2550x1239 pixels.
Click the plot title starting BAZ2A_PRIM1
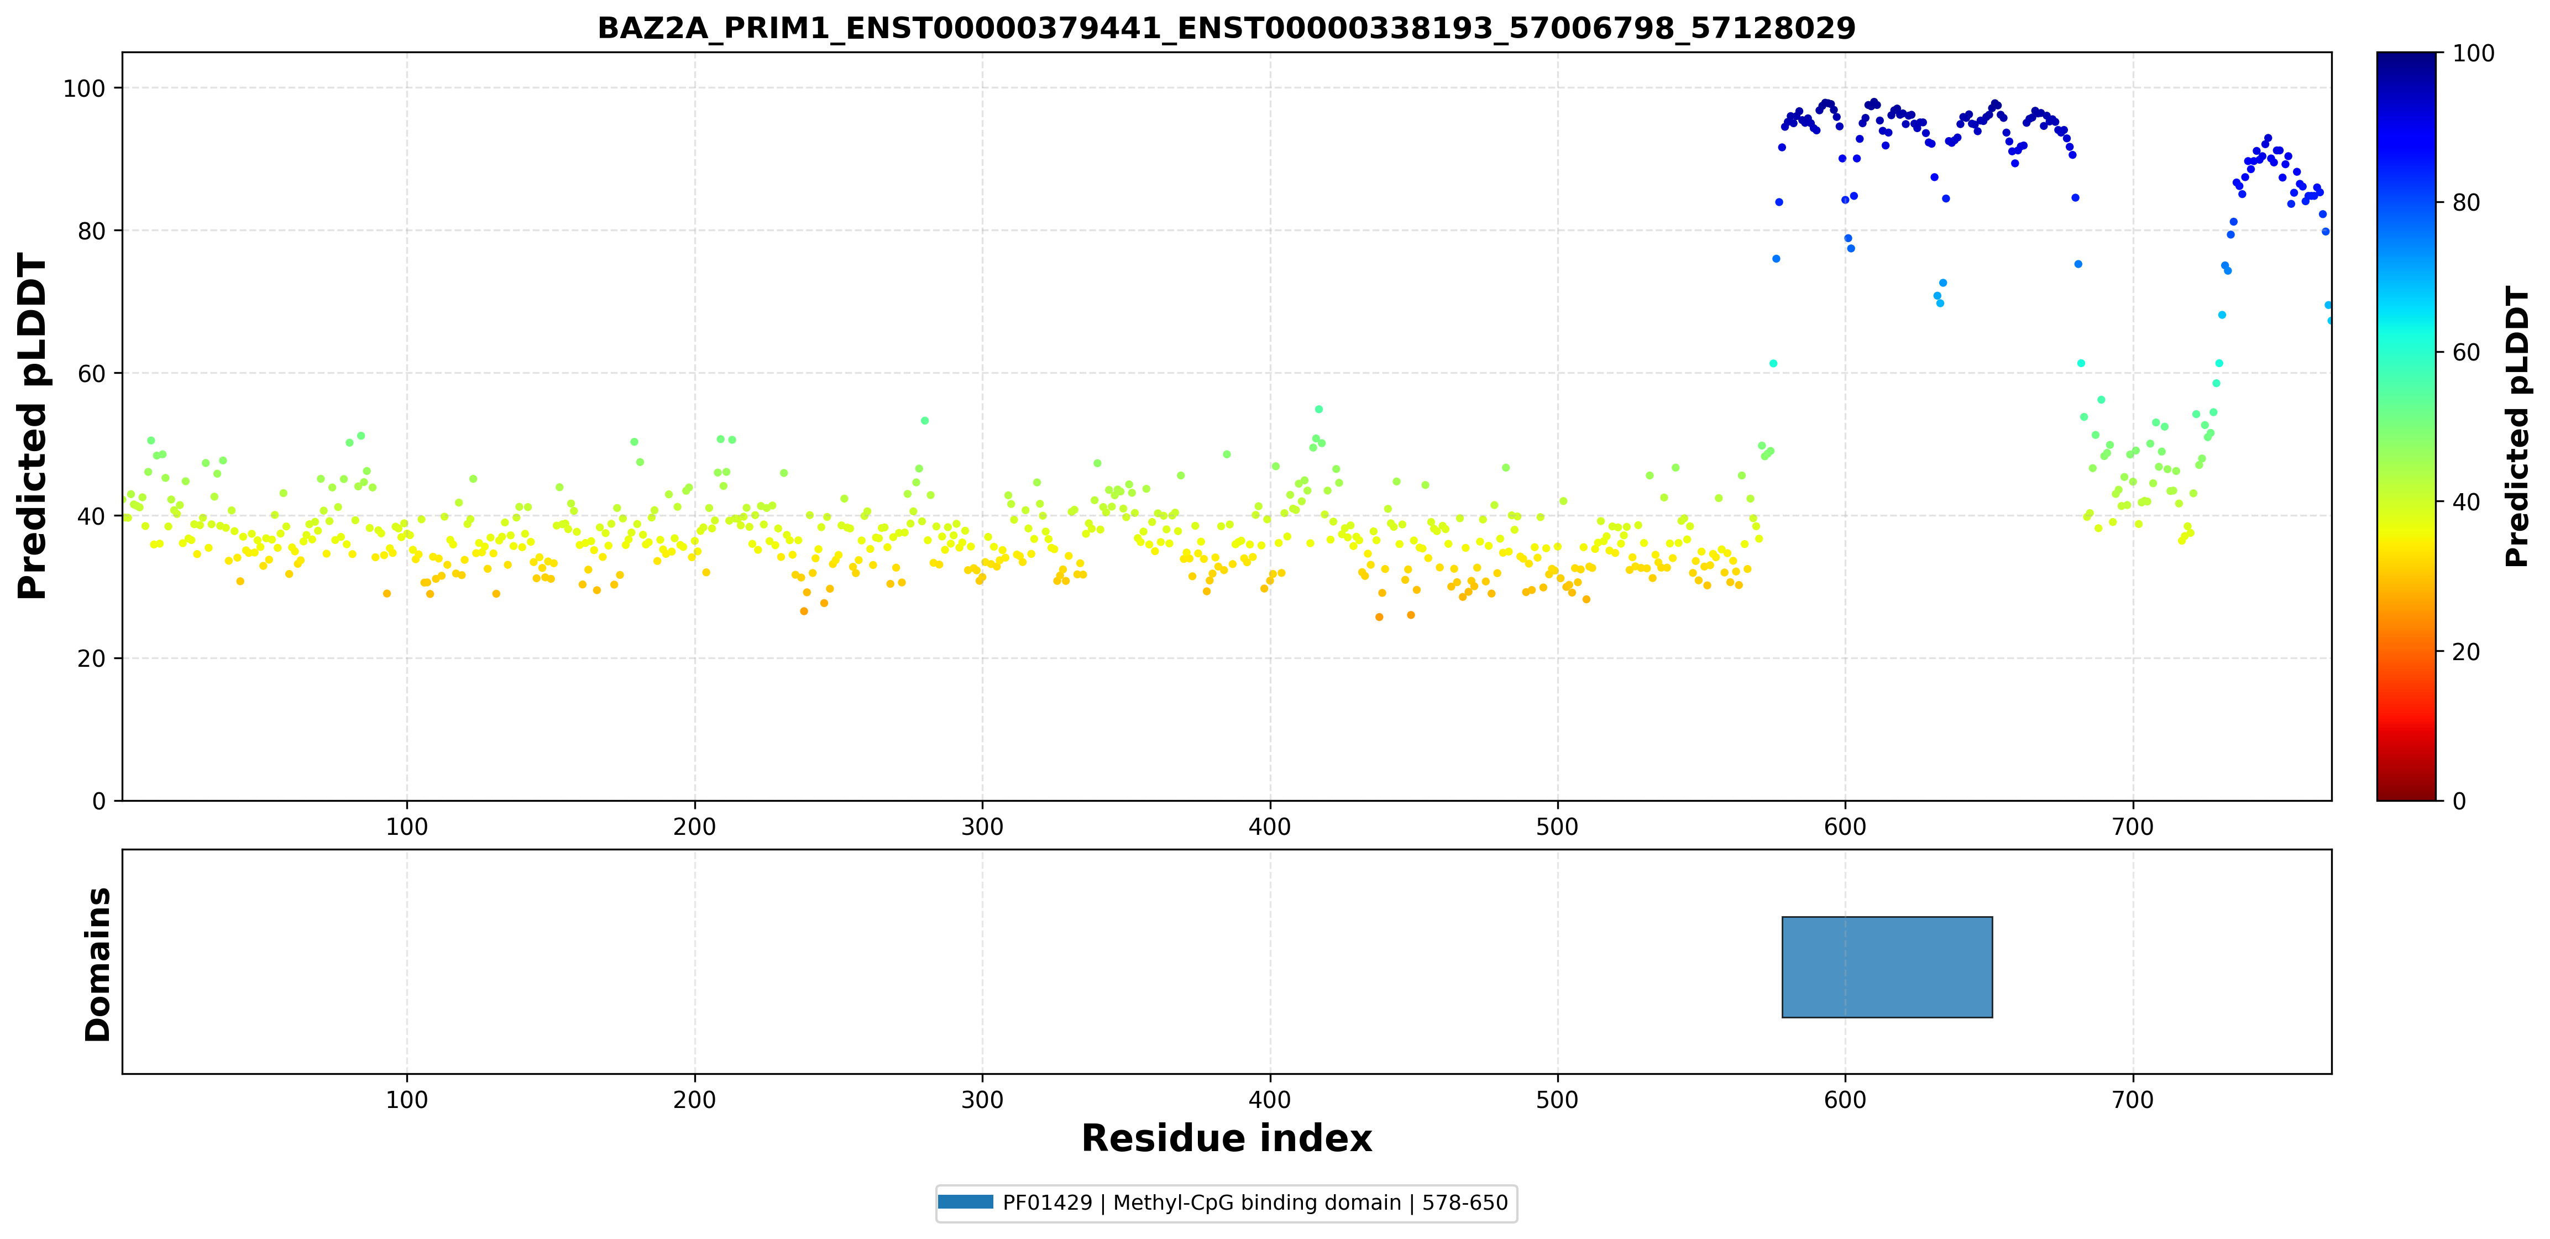pyautogui.click(x=1227, y=28)
